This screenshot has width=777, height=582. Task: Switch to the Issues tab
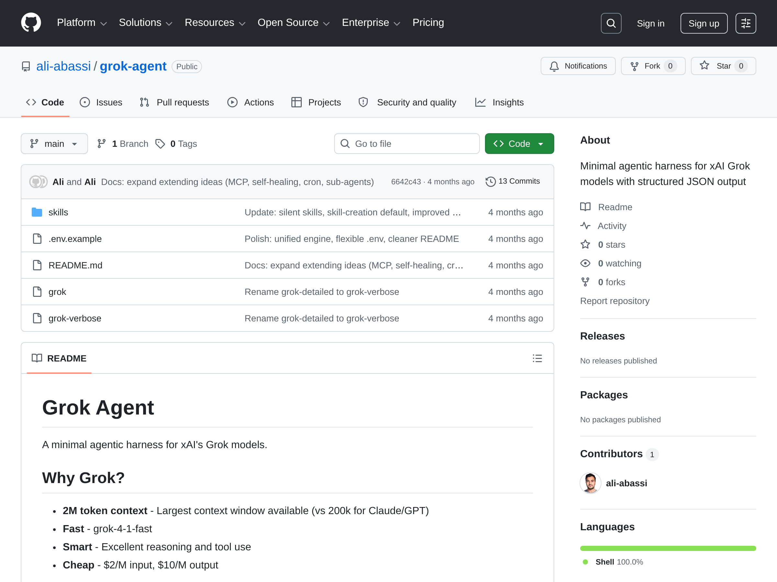click(101, 102)
